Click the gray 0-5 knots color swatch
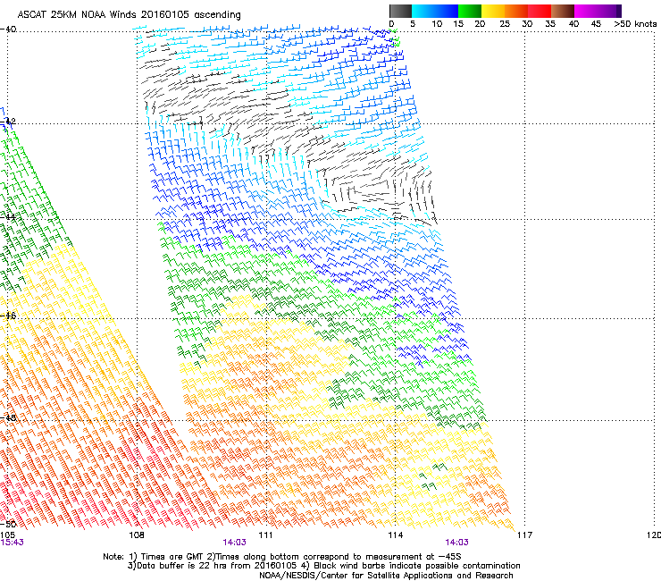 400,11
